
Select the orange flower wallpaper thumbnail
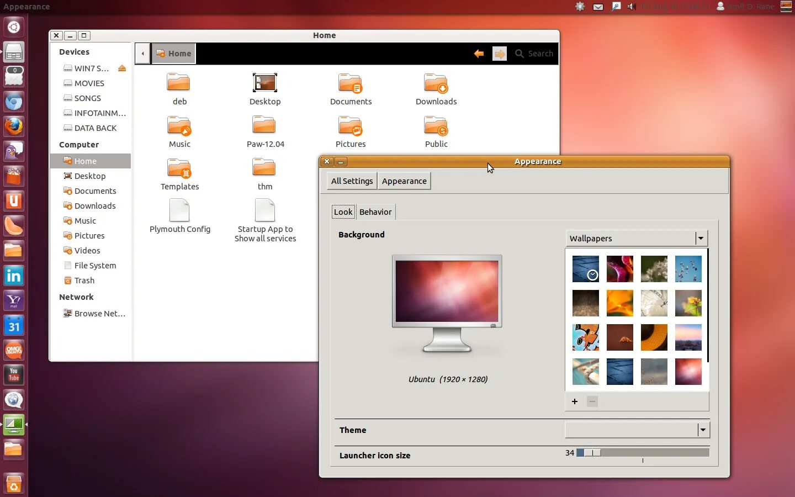(x=619, y=303)
